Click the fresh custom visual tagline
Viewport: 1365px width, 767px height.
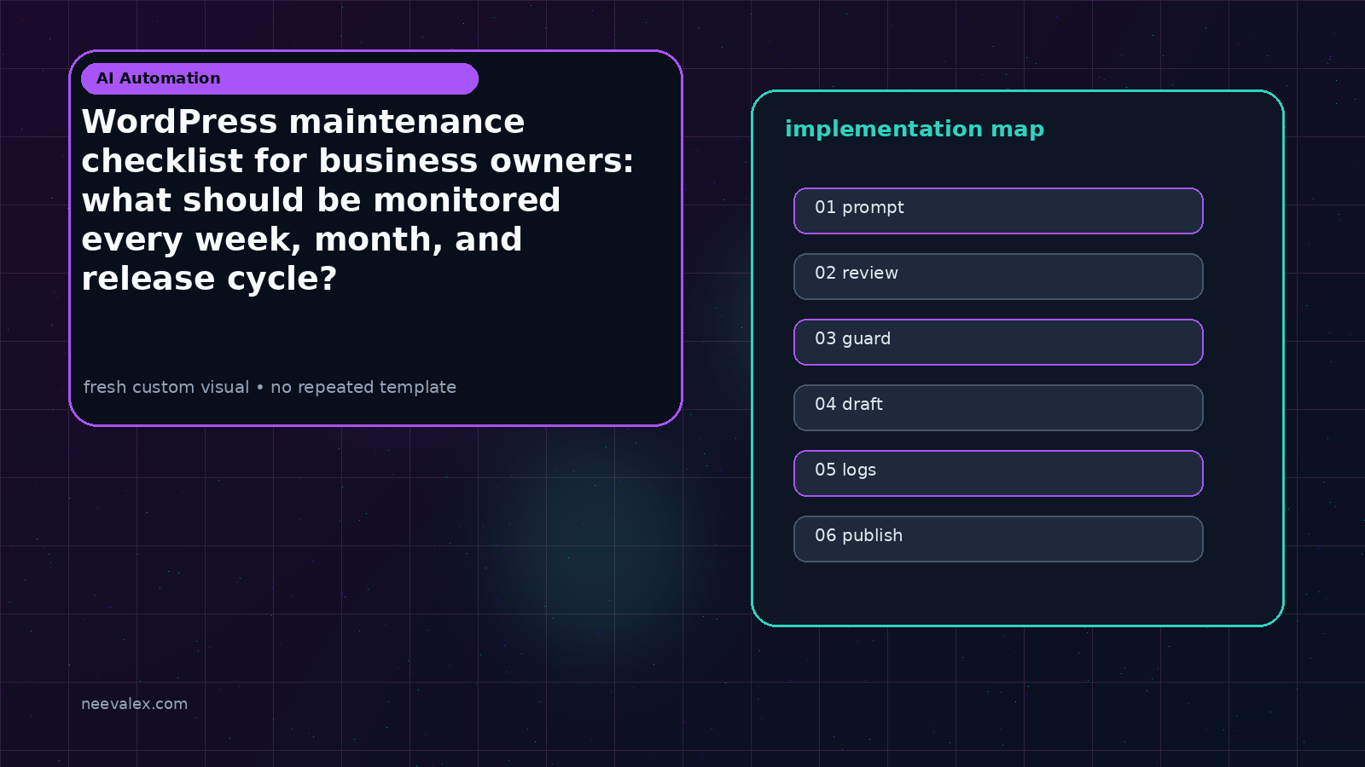tap(270, 387)
